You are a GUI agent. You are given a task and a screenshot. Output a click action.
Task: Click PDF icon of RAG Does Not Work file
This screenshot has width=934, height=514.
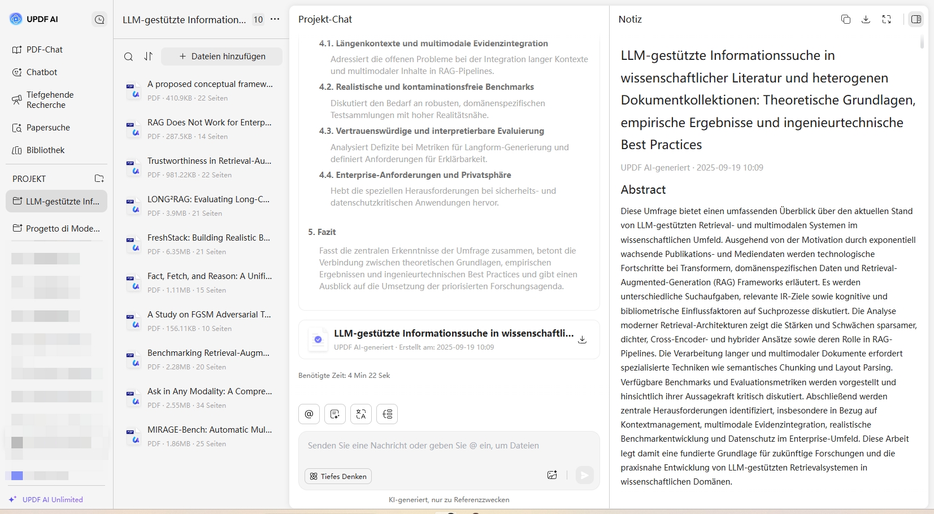click(133, 129)
